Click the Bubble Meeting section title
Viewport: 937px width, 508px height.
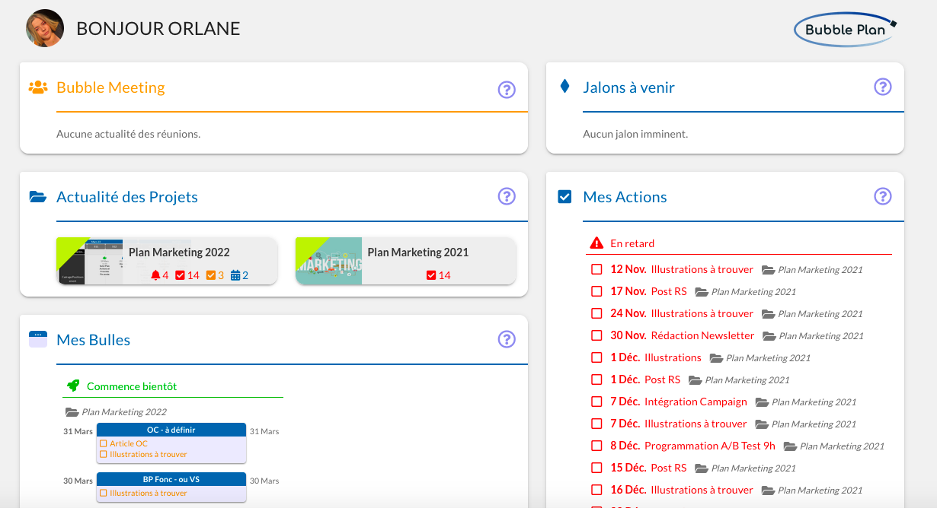click(110, 87)
